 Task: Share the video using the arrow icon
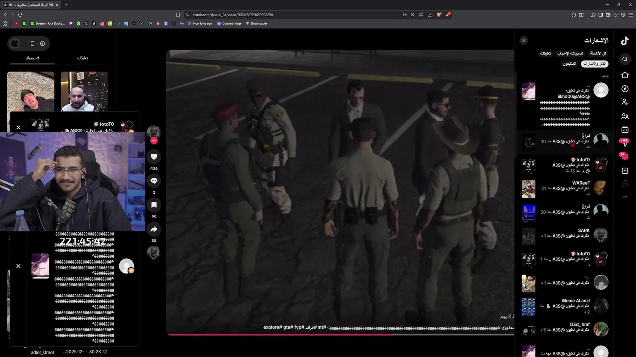coord(154,229)
